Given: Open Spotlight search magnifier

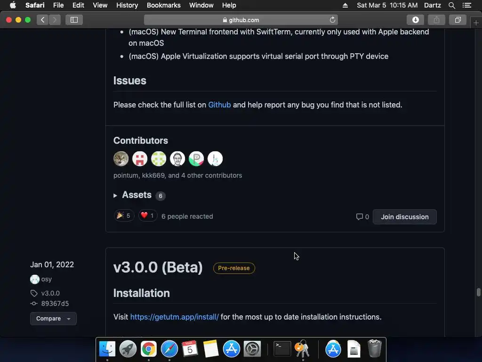Looking at the screenshot, I should coord(451,5).
